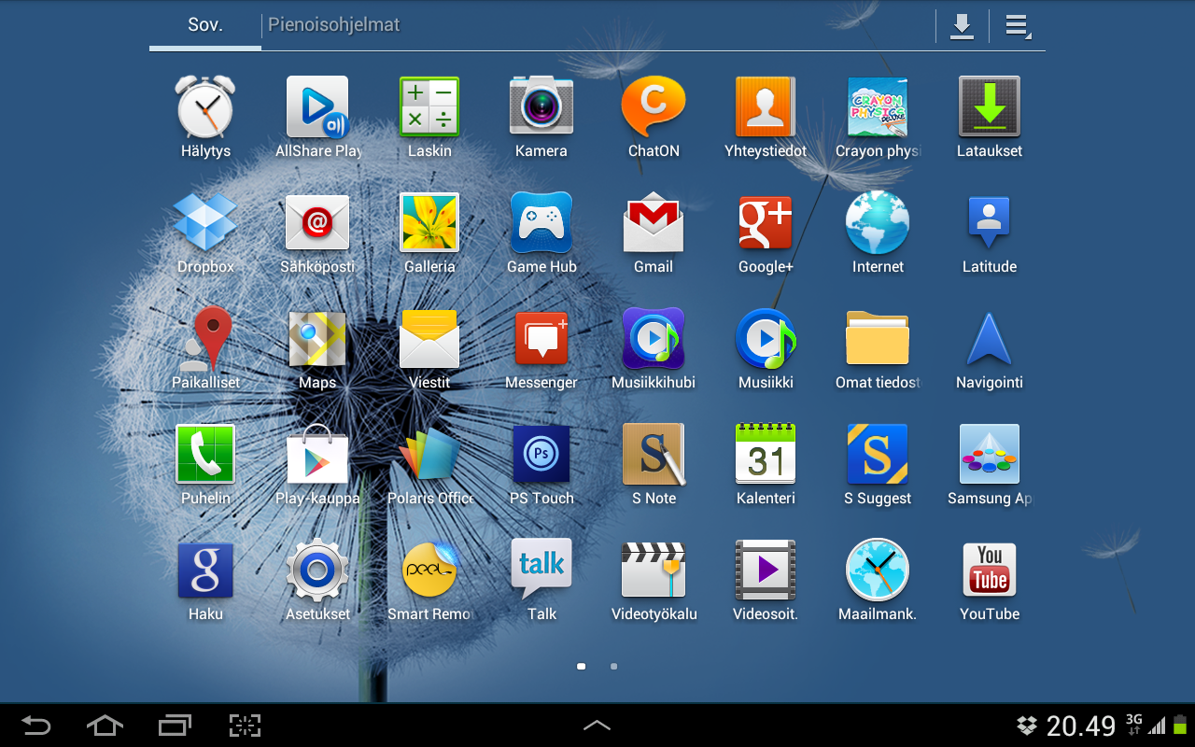This screenshot has height=747, width=1195.
Task: Tap the downloaded apps button
Action: tap(962, 26)
